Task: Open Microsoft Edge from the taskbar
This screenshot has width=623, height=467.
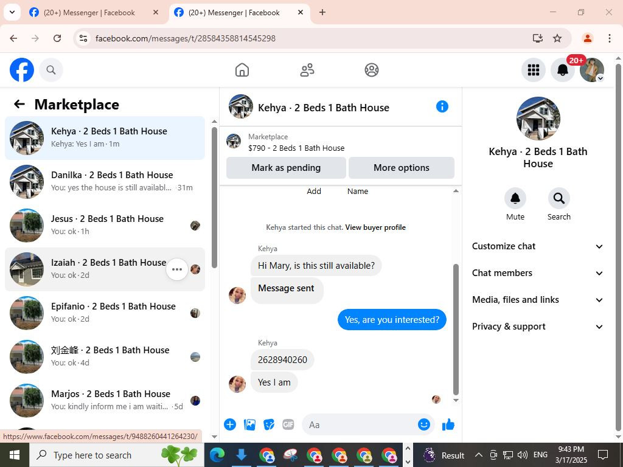Action: pos(217,455)
